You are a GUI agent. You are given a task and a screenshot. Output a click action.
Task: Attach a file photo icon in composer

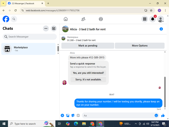tap(68, 115)
